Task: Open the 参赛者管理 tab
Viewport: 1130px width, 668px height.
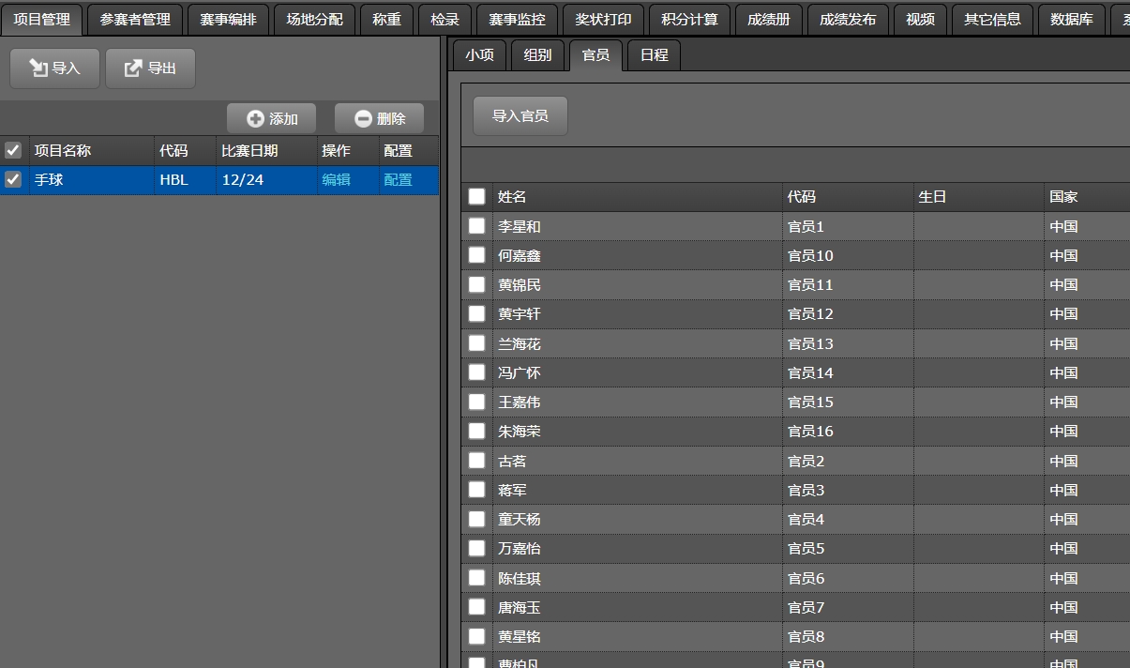Action: tap(135, 20)
